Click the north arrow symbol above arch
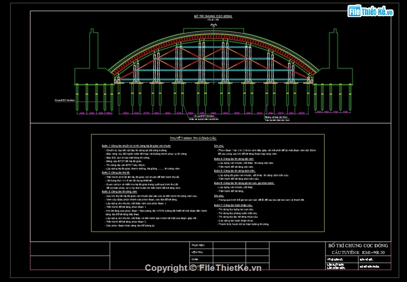This screenshot has width=407, height=282. [x=213, y=26]
